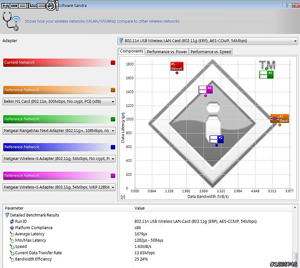Select the Average Latency row label
The image size is (300, 268).
pos(30,234)
